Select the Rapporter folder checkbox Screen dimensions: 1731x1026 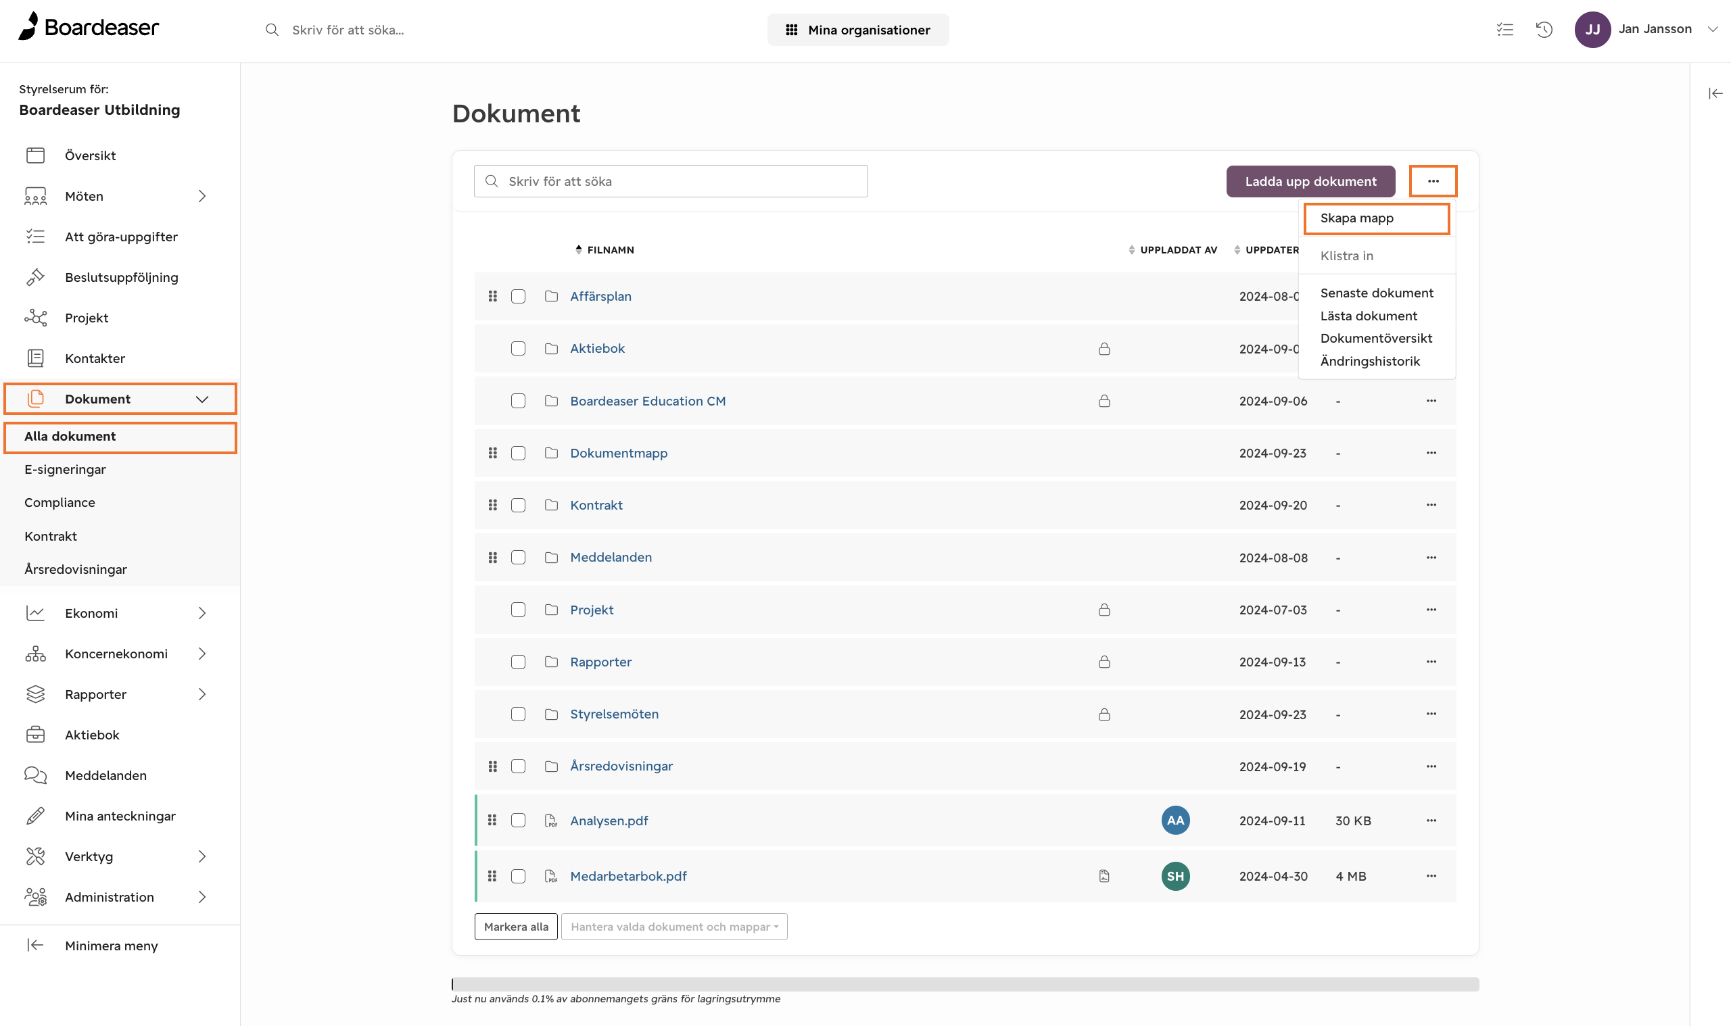(x=518, y=662)
